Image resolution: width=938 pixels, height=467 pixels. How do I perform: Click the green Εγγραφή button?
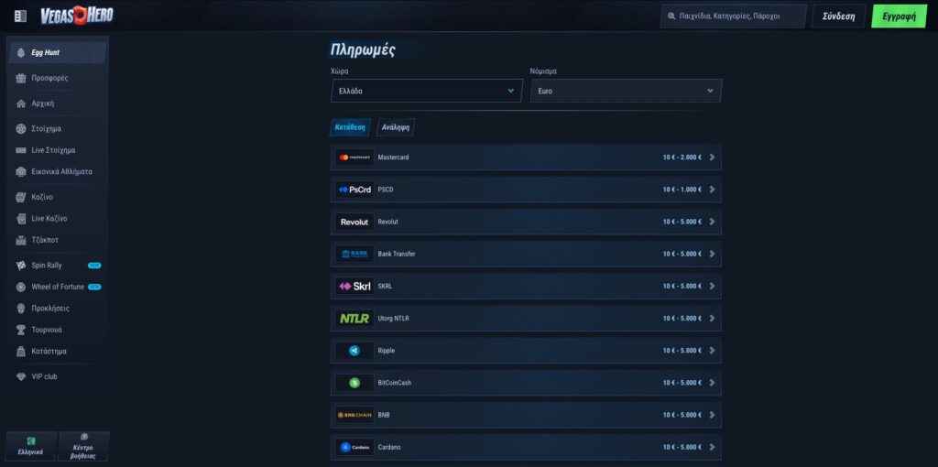[x=899, y=16]
